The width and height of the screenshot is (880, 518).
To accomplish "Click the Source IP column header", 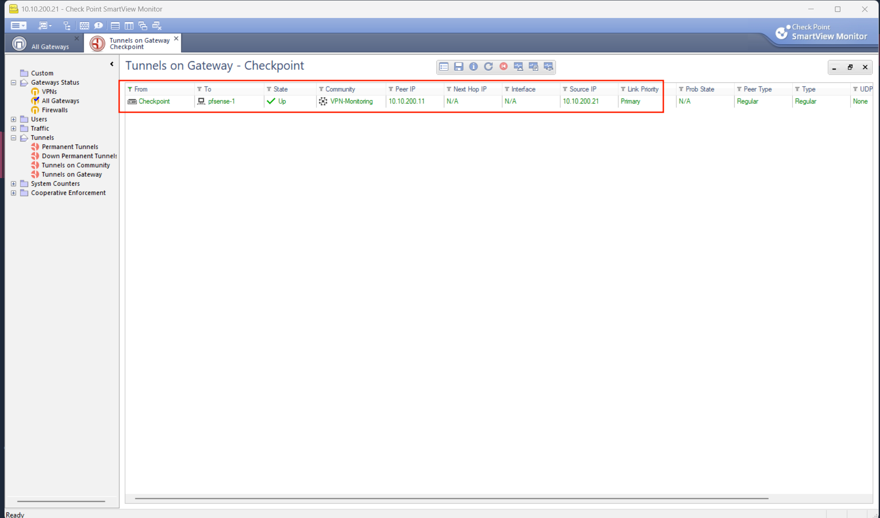I will [x=589, y=89].
